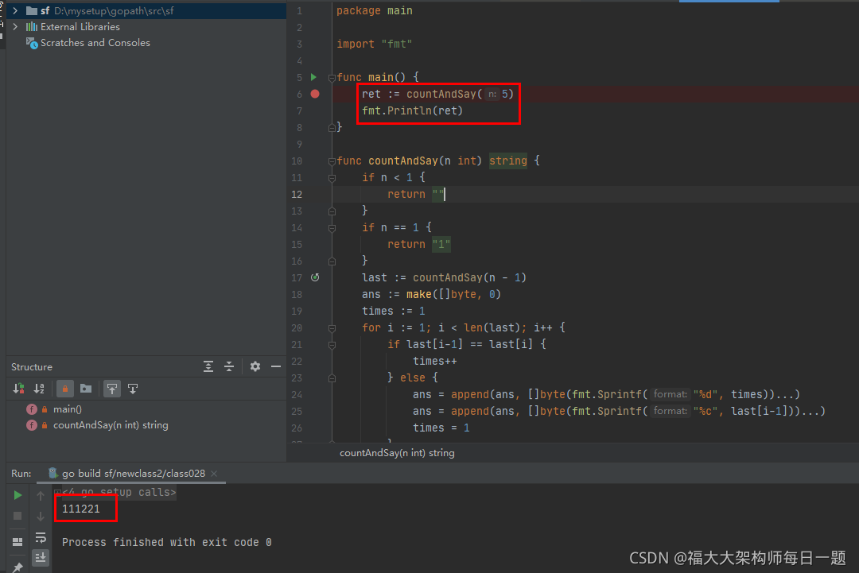Toggle autoscroll to source
Viewport: 859px width, 573px height.
click(112, 389)
